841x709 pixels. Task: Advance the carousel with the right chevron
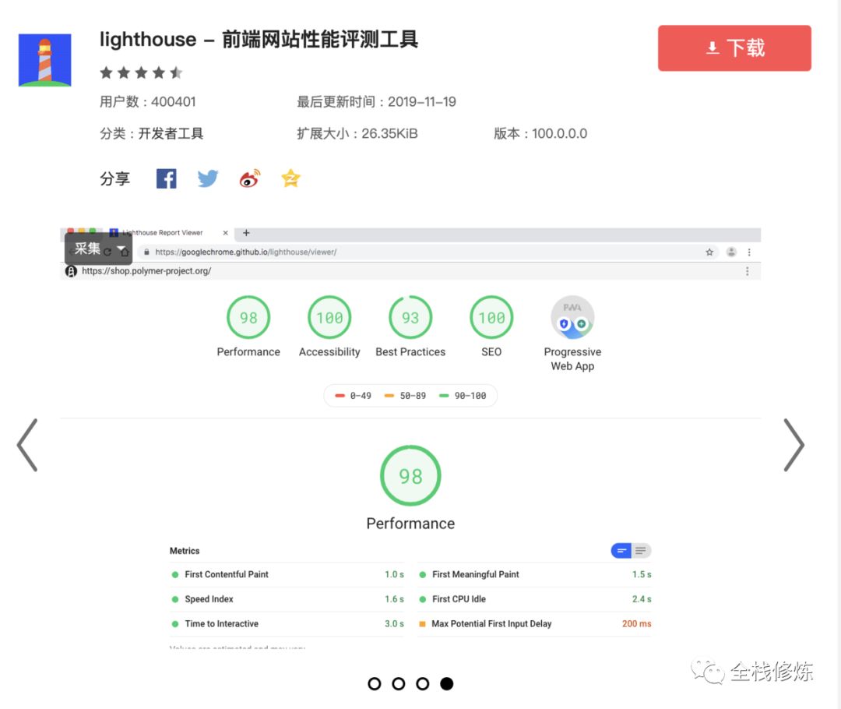(x=794, y=445)
